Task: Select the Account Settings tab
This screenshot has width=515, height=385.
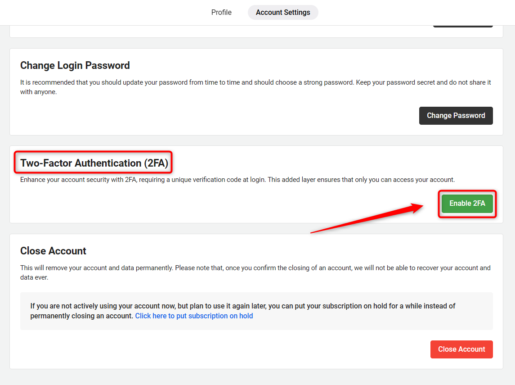Action: (283, 13)
